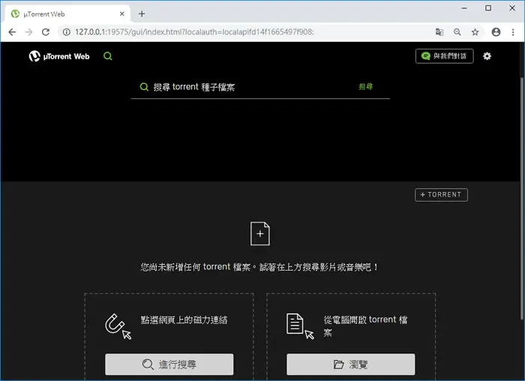Focus the torrent search input field
Image resolution: width=525 pixels, height=381 pixels.
coord(247,87)
